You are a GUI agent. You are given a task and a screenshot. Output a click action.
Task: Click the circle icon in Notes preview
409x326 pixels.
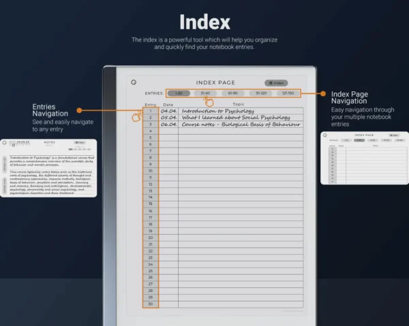click(5, 143)
